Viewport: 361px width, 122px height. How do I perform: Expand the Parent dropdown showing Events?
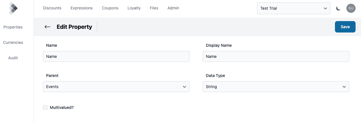coord(116,87)
